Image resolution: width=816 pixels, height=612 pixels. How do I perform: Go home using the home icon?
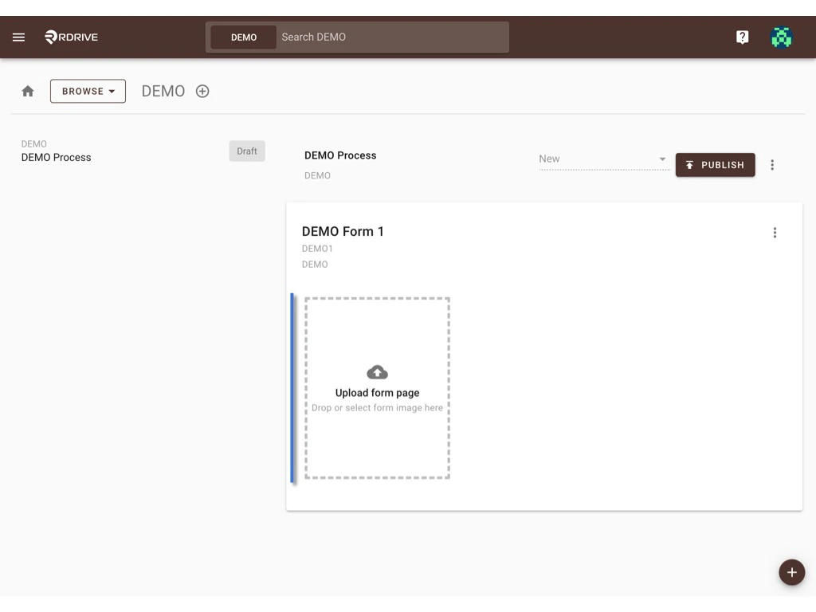click(x=27, y=91)
